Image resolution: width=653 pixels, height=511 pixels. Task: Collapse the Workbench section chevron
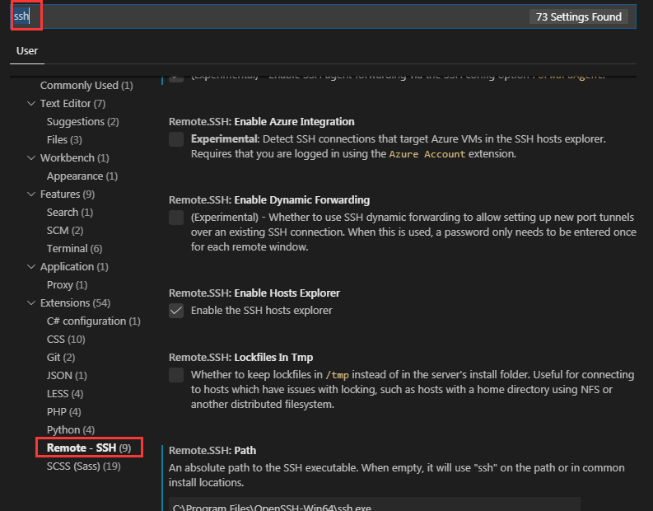tap(31, 158)
